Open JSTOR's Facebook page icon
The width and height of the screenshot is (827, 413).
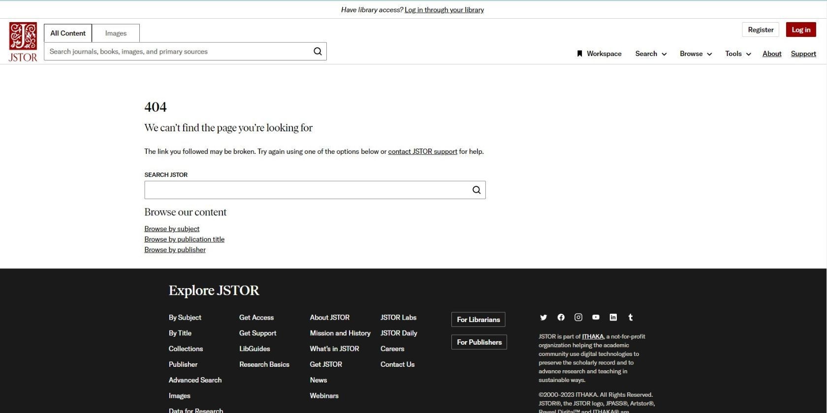561,317
